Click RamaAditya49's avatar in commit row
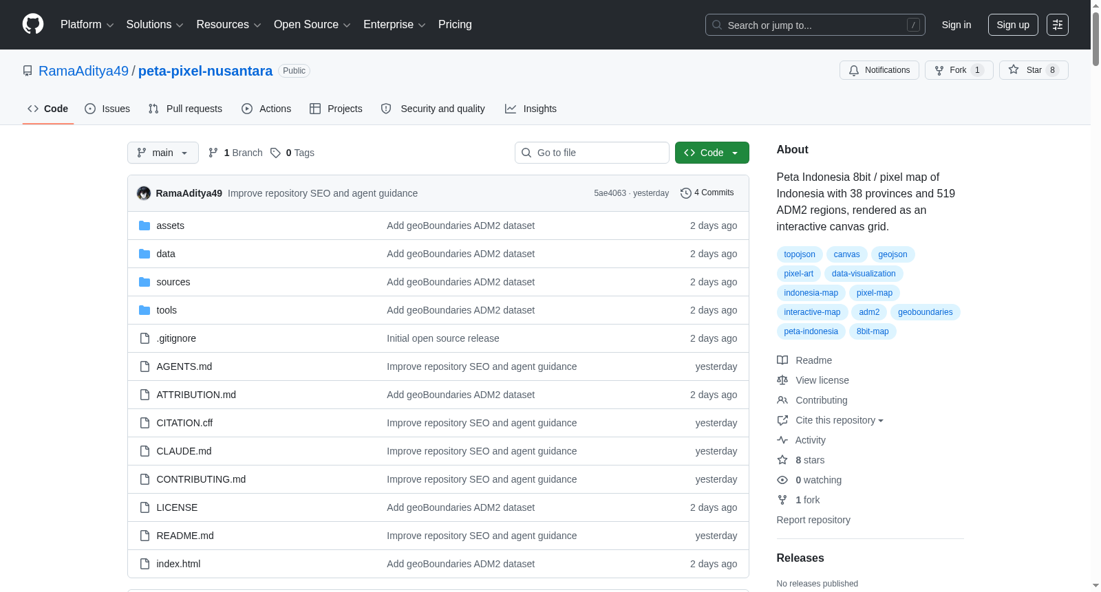 (144, 193)
